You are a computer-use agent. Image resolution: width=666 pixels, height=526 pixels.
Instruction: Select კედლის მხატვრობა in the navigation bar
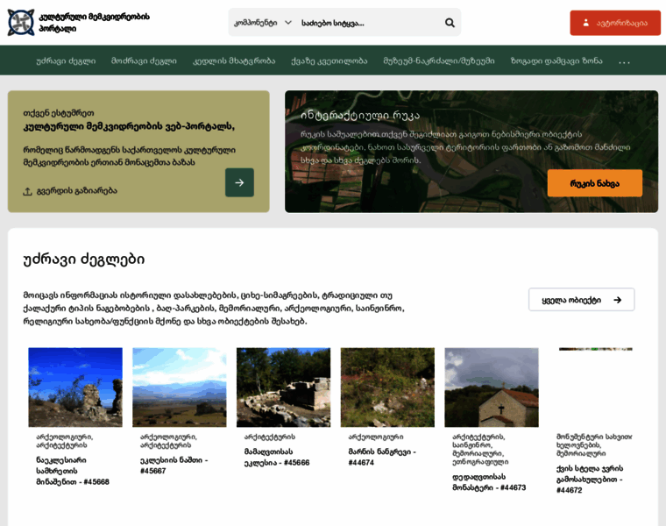pyautogui.click(x=234, y=60)
